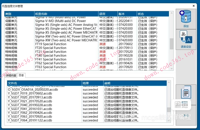Select FT63 Special Function row
Screen dimensions: 200x130
coord(87,67)
